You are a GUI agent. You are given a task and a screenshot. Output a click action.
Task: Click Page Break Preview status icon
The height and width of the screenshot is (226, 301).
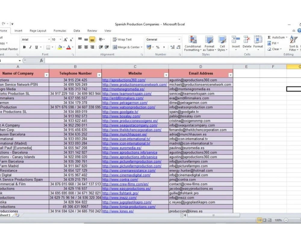tap(269, 220)
